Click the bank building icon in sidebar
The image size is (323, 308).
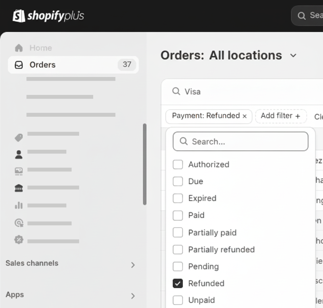[19, 188]
